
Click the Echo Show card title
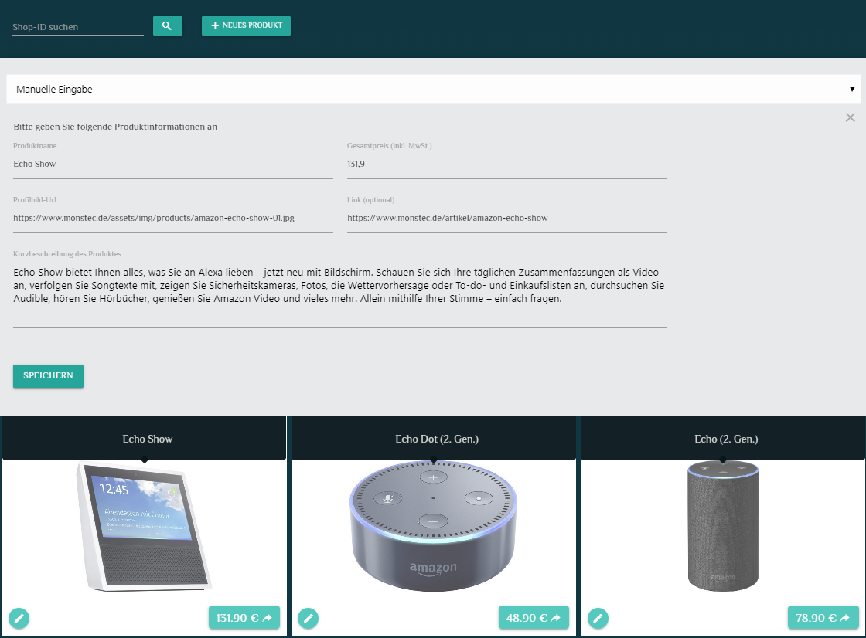pyautogui.click(x=148, y=439)
